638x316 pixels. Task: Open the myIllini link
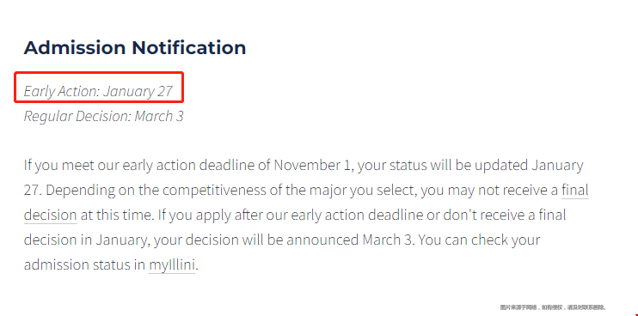pyautogui.click(x=172, y=264)
